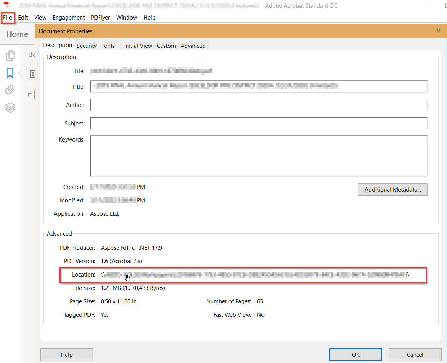This screenshot has height=363, width=447.
Task: Open the View menu
Action: pos(40,18)
